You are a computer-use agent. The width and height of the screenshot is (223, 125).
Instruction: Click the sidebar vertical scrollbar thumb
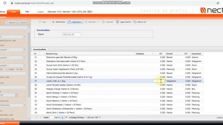coord(29,65)
